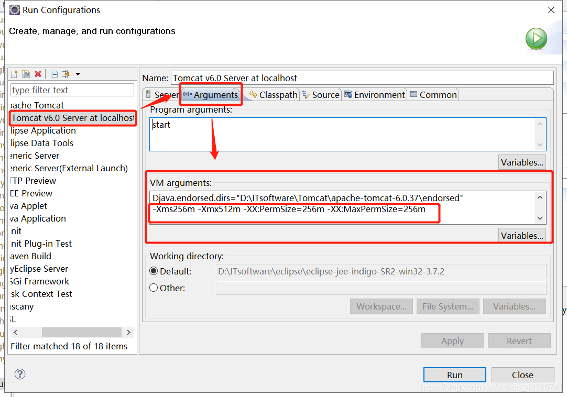The width and height of the screenshot is (567, 397).
Task: Select Tomcat v6.0 Server at localhost
Action: pyautogui.click(x=72, y=118)
